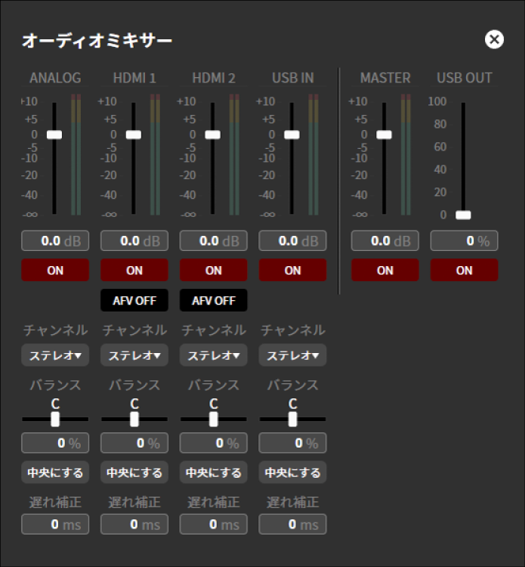
Task: Toggle the USB OUT ON button
Action: 464,270
